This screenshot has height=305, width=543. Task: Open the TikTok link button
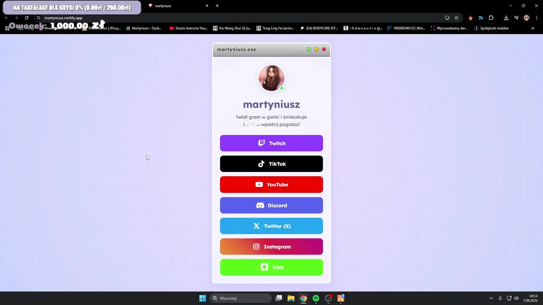[x=271, y=164]
